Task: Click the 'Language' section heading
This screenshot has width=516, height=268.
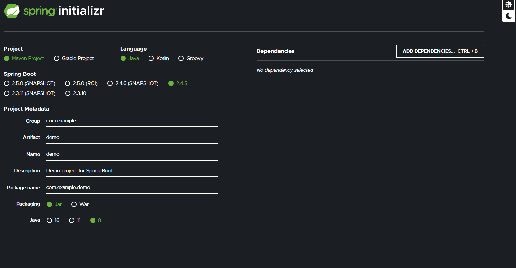Action: pos(133,49)
